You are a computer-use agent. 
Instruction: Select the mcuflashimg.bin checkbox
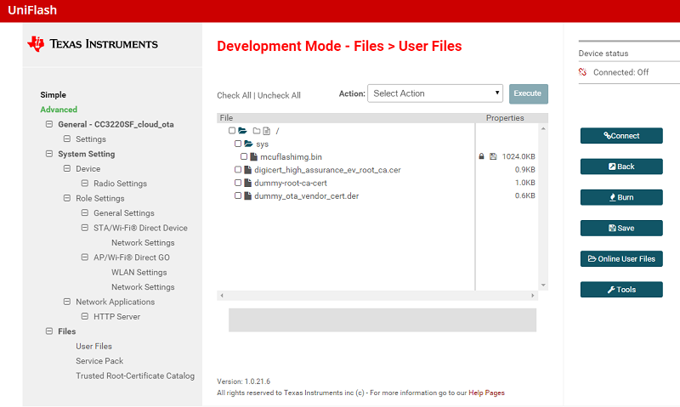244,156
